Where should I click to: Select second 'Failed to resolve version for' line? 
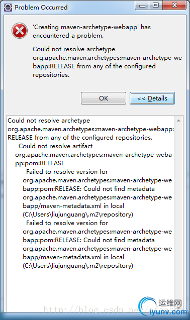coord(67,223)
